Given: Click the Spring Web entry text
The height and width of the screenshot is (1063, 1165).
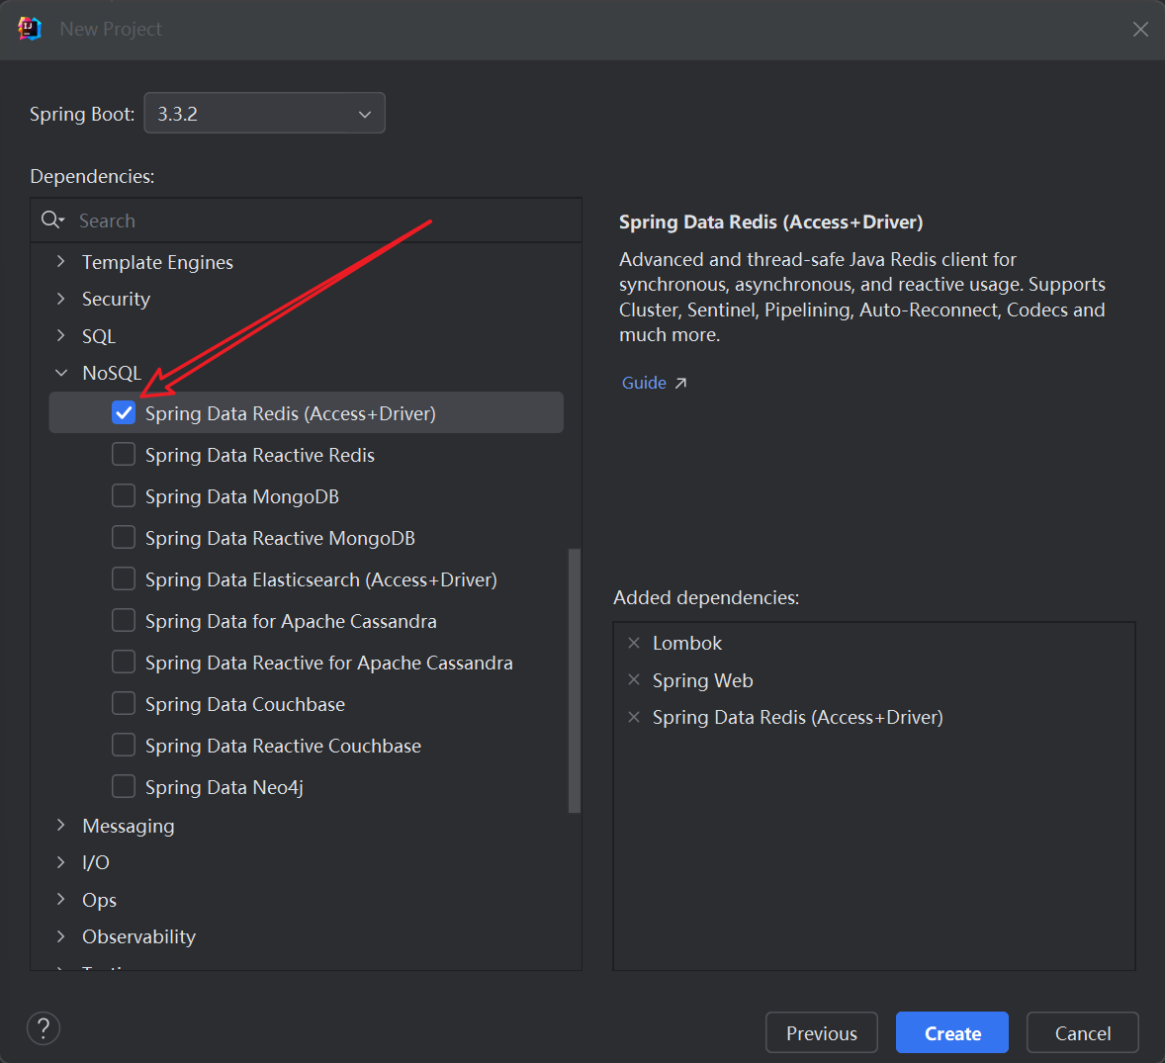Looking at the screenshot, I should (703, 680).
